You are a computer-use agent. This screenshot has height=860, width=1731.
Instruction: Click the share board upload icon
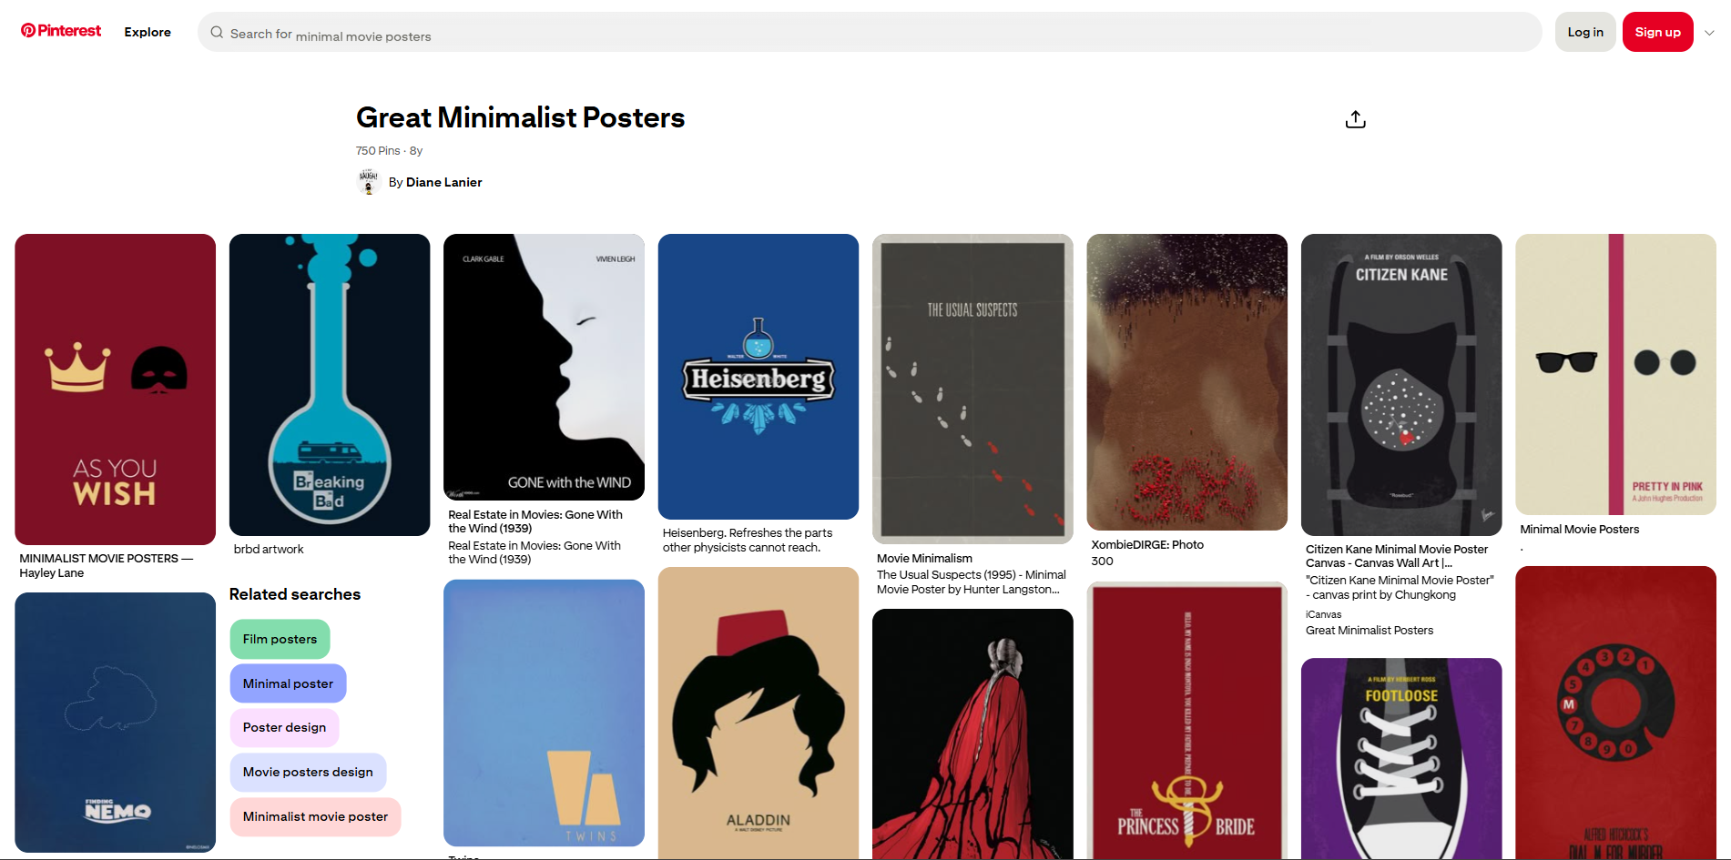pyautogui.click(x=1355, y=118)
